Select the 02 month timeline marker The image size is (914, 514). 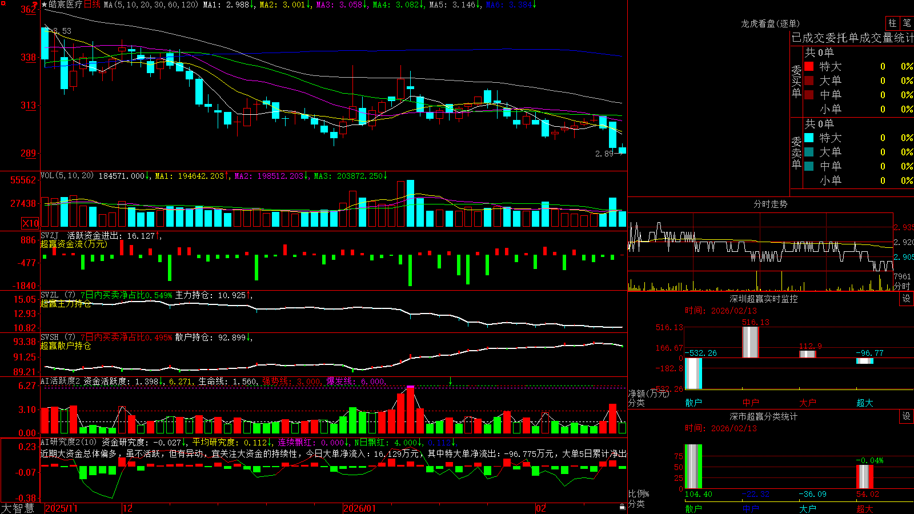point(541,508)
